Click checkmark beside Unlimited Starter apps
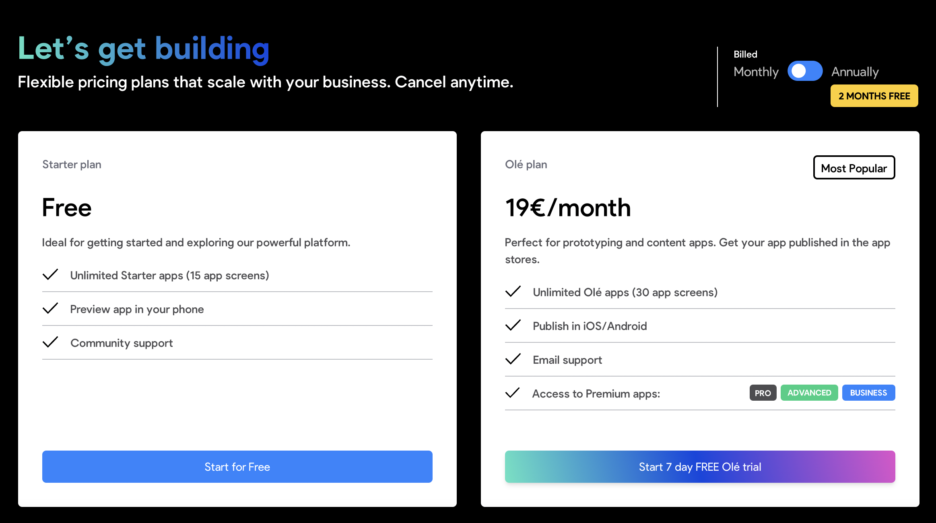 [x=50, y=275]
